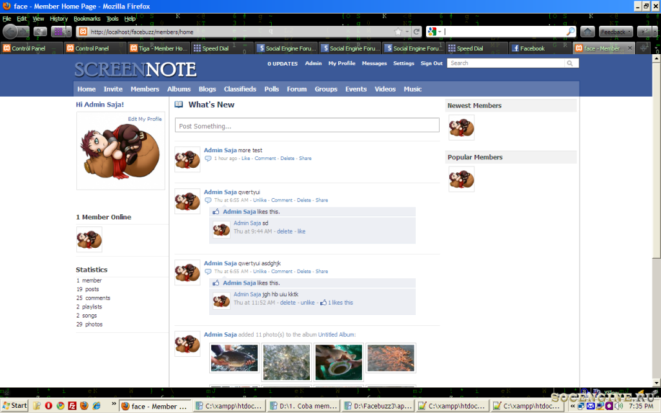Viewport: 661px width, 413px height.
Task: Click the Start button
Action: coord(14,406)
